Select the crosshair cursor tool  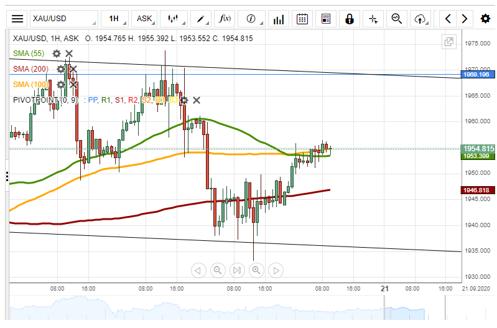pos(373,19)
